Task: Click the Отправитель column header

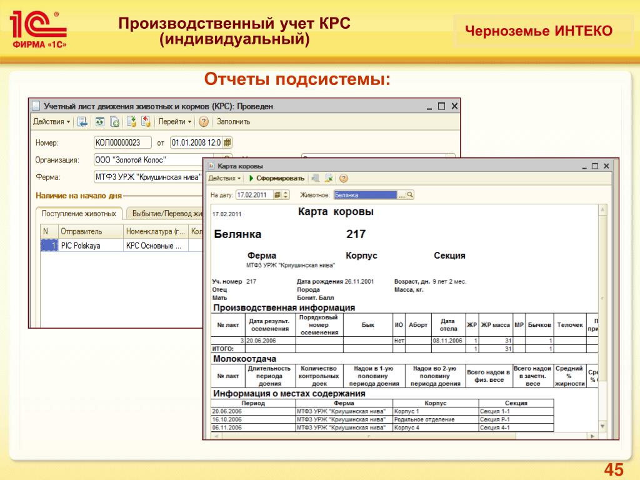Action: (91, 231)
